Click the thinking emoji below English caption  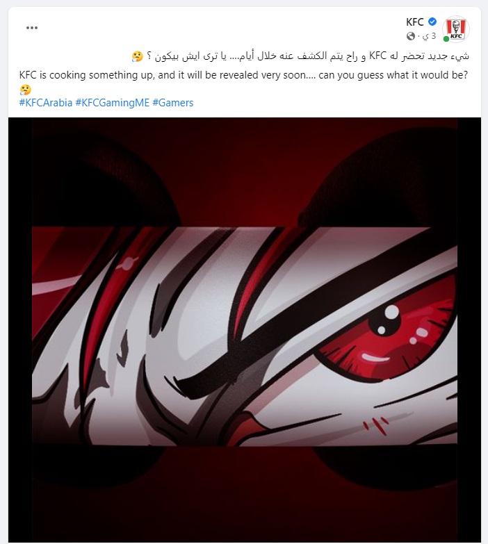coord(25,90)
